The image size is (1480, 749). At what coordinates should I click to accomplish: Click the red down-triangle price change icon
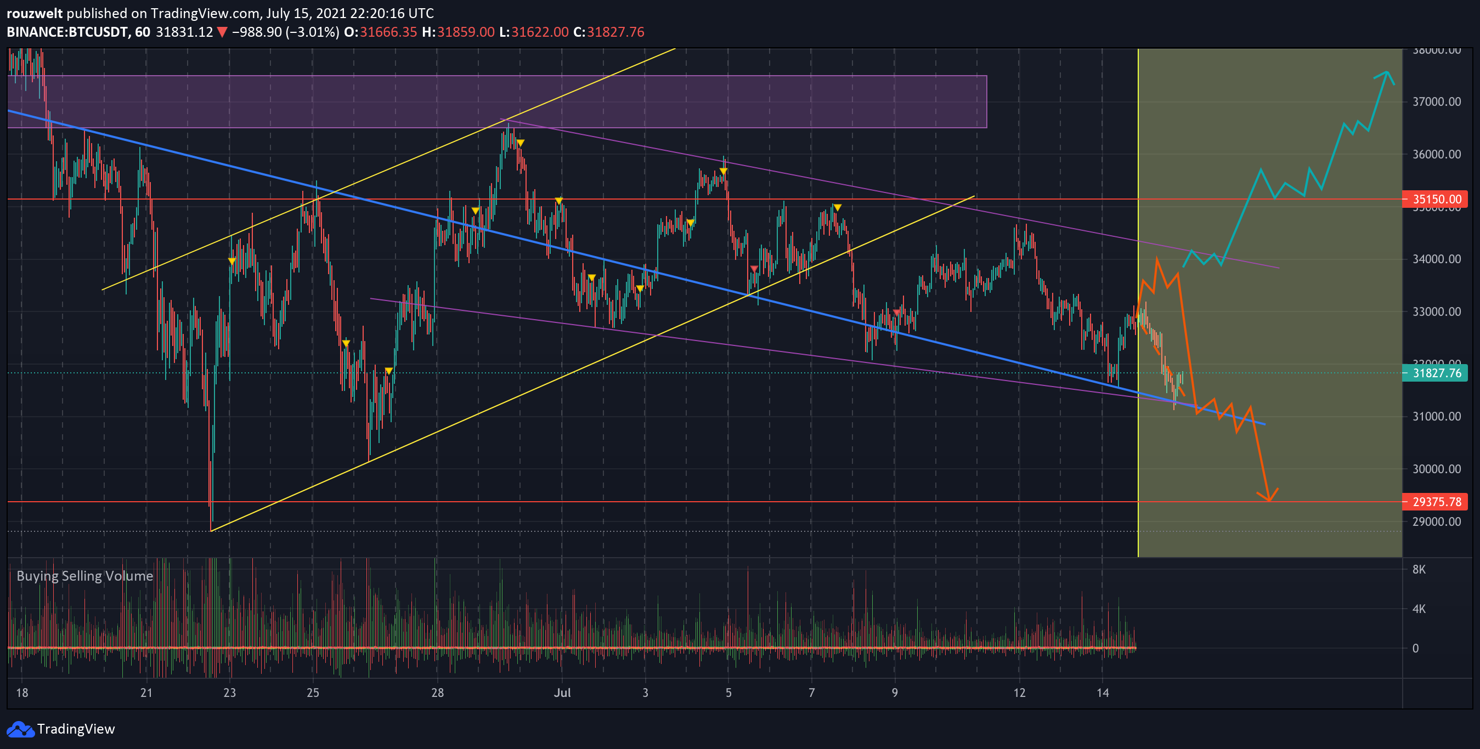(222, 33)
